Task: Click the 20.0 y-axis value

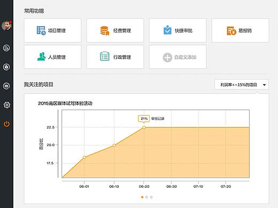Action: 50,145
